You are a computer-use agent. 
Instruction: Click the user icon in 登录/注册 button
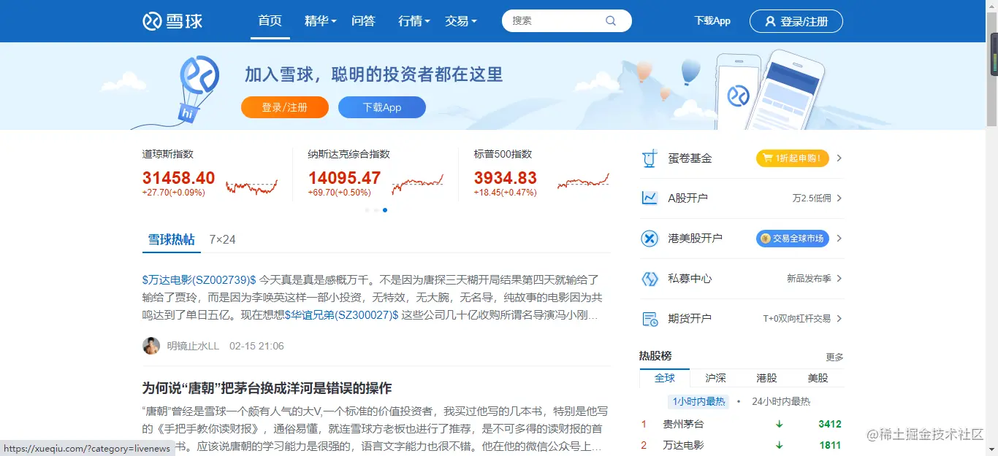pyautogui.click(x=770, y=21)
